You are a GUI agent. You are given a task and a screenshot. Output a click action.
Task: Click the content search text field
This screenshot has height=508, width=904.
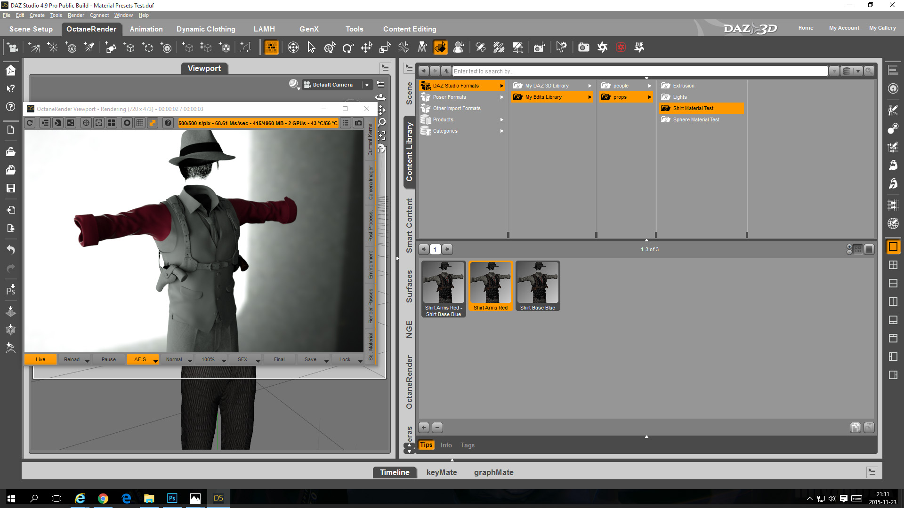coord(639,71)
